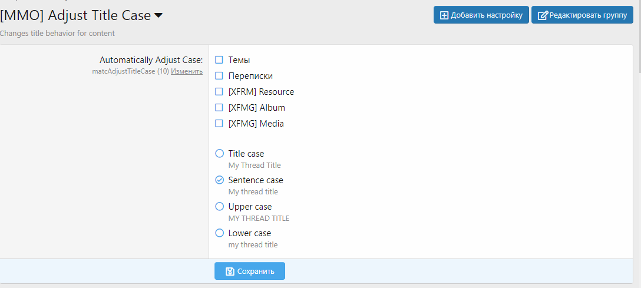Viewport: 641px width, 288px height.
Task: Click the Automatically Adjust Case label
Action: [x=151, y=60]
